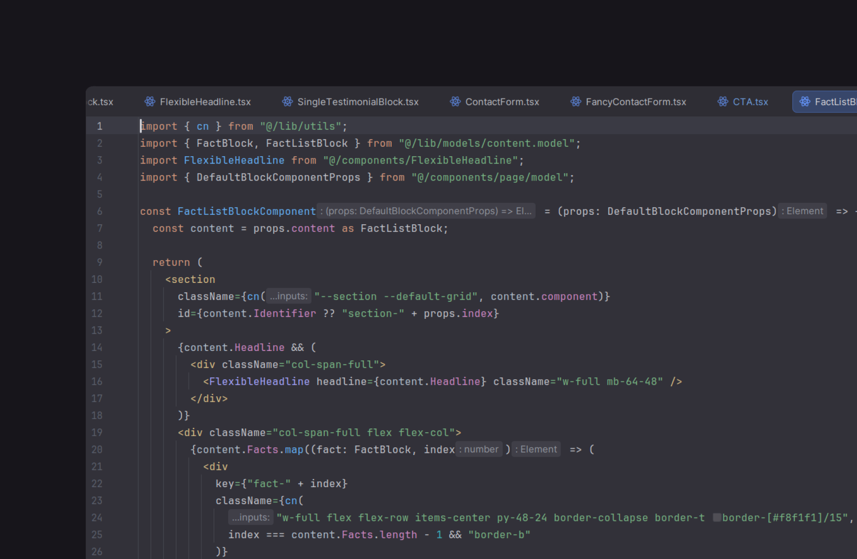This screenshot has height=559, width=857.
Task: Click the "--section --default-grid" string
Action: (x=396, y=297)
